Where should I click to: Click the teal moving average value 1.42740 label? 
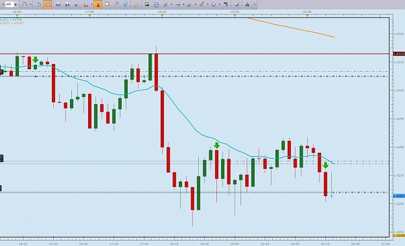tap(12, 19)
